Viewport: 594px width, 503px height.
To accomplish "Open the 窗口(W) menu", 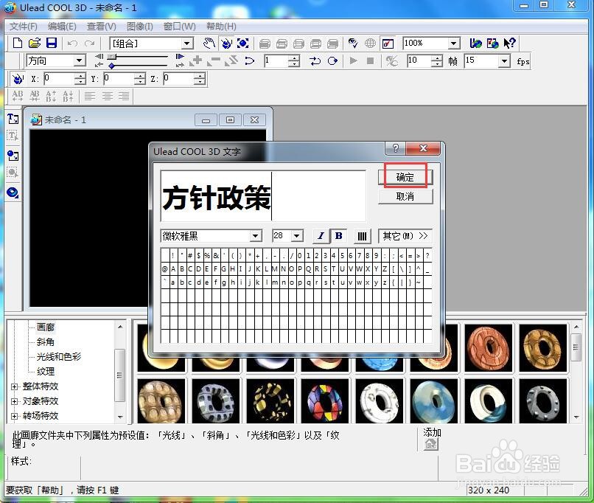I will coord(180,26).
